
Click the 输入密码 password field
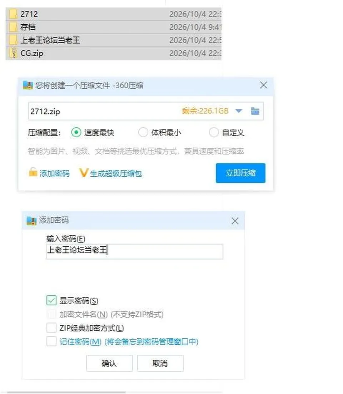(x=135, y=251)
